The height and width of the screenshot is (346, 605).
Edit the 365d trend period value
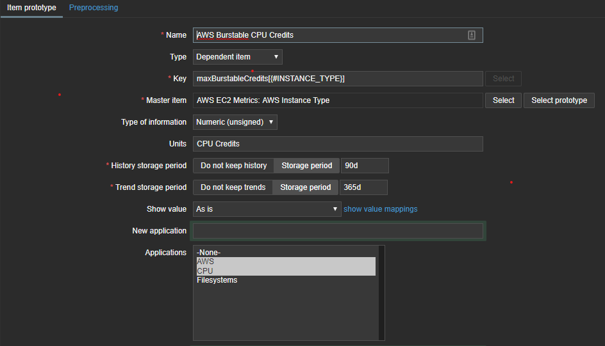pyautogui.click(x=363, y=187)
